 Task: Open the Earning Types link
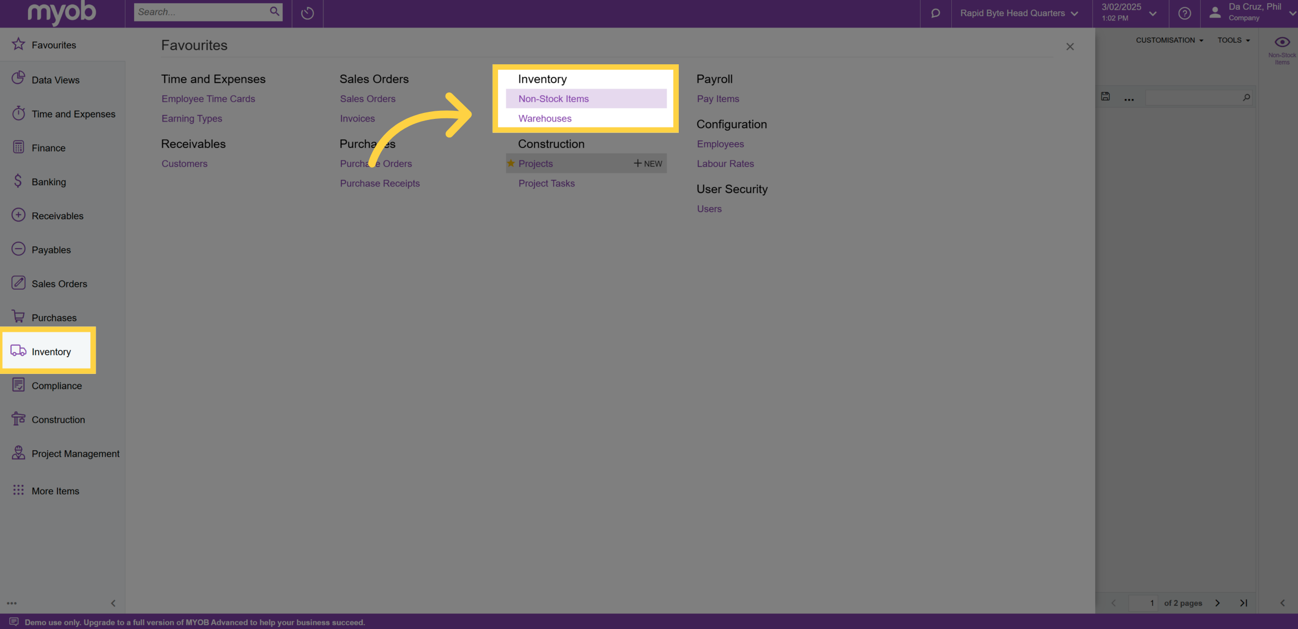191,118
